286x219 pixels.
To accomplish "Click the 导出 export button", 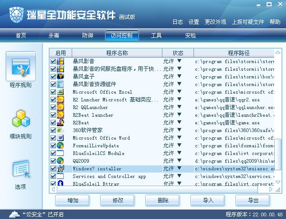I will coord(253,201).
